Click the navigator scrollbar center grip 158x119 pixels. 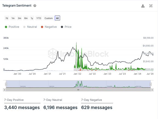coord(78,90)
